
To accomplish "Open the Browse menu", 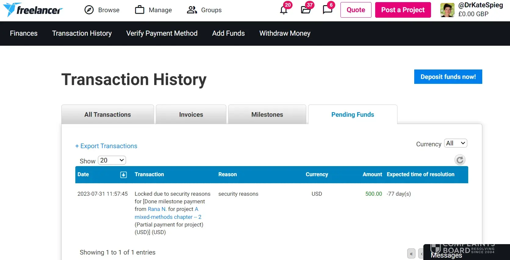I will [102, 10].
